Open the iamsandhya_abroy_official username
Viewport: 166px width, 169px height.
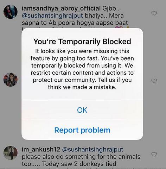[61, 8]
